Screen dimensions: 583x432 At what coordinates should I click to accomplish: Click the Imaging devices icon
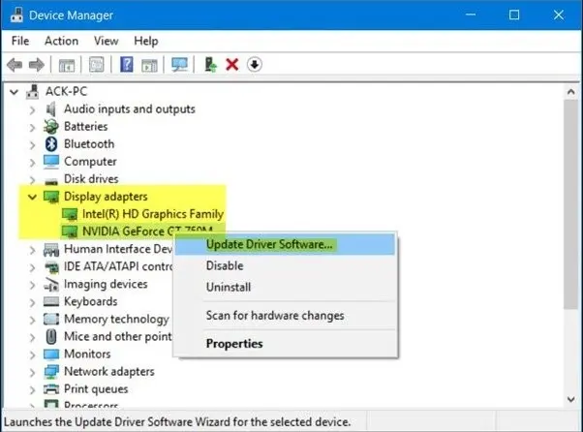pos(51,285)
